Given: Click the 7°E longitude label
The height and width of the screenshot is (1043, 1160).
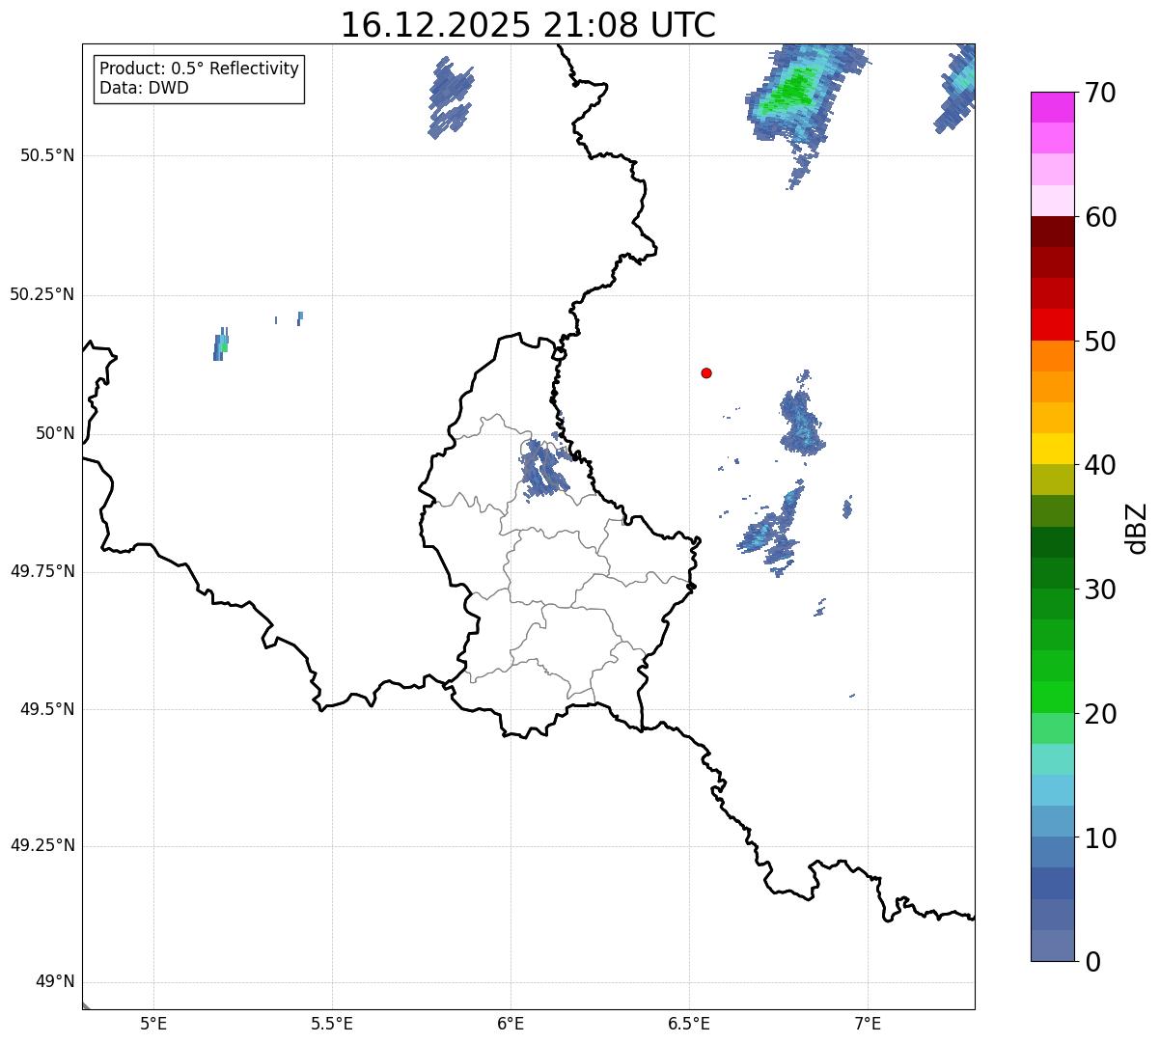Looking at the screenshot, I should pos(868,1023).
